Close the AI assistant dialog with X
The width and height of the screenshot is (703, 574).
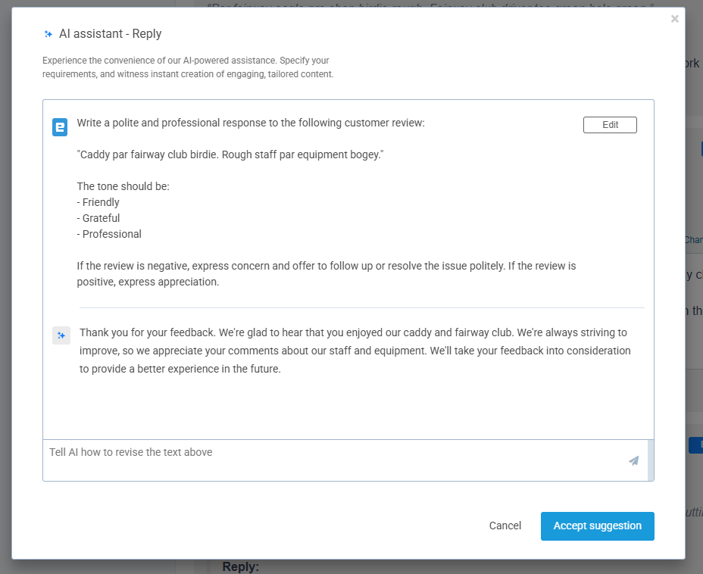tap(674, 19)
